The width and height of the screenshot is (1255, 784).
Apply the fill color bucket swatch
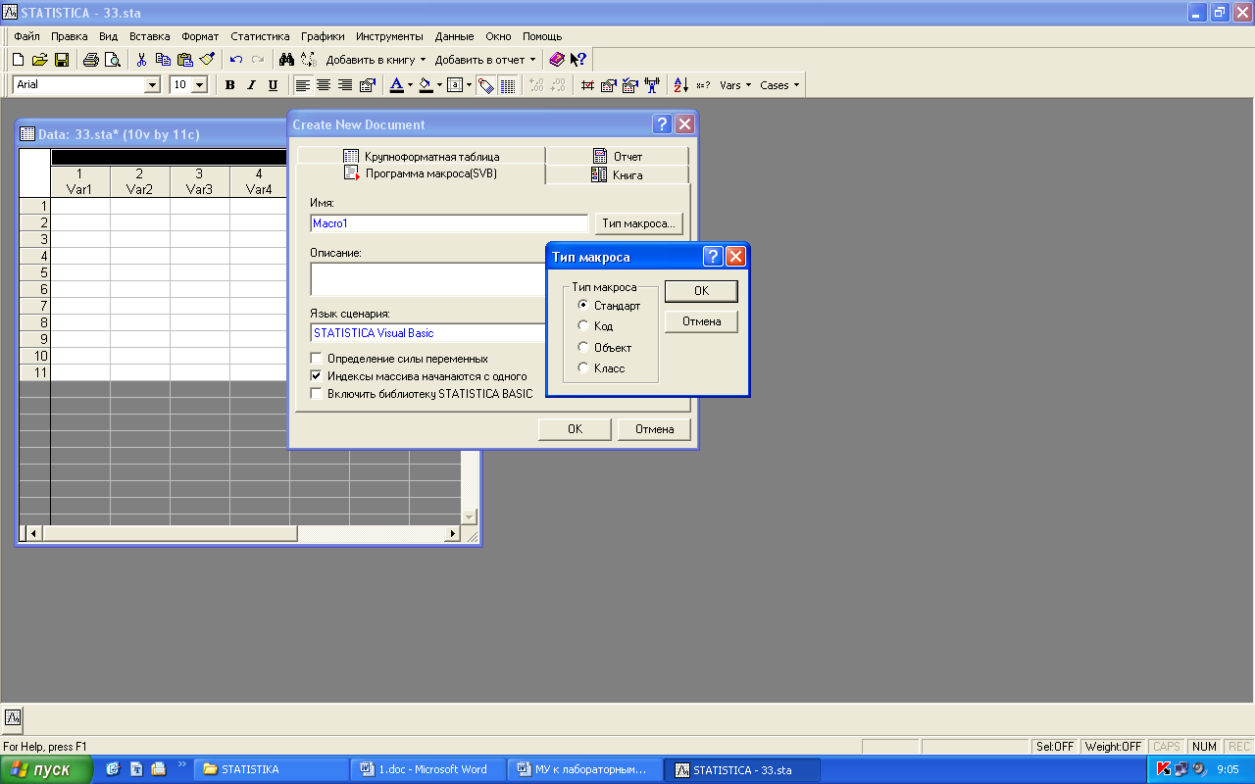coord(426,85)
